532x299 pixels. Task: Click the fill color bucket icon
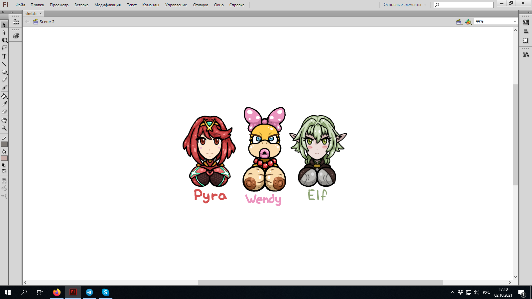4,152
